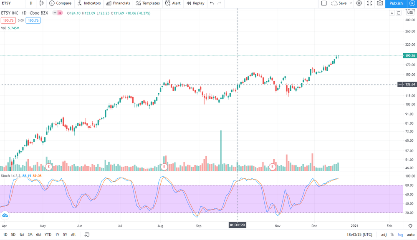
Task: Click the 100.00 level on the Stoch axis
Action: 410,176
